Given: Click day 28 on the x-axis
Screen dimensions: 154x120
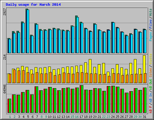Looking at the screenshot, I should point(131,117).
